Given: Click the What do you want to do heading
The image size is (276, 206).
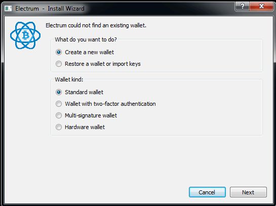Looking at the screenshot, I should 86,39.
